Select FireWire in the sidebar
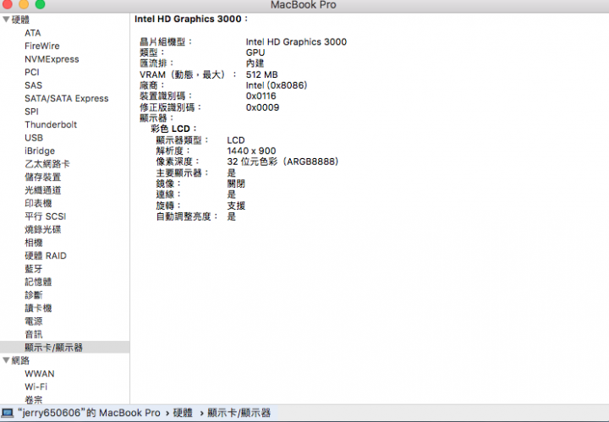The height and width of the screenshot is (422, 609). point(42,46)
